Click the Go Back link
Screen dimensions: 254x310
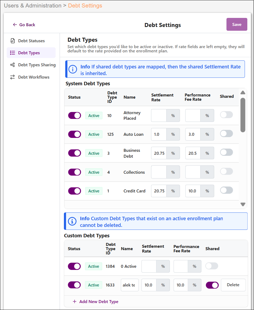point(24,25)
